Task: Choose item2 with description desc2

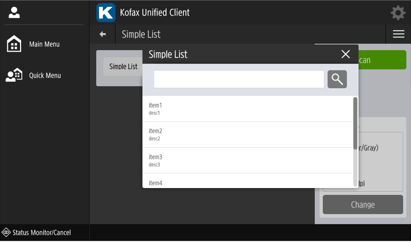Action: point(247,134)
